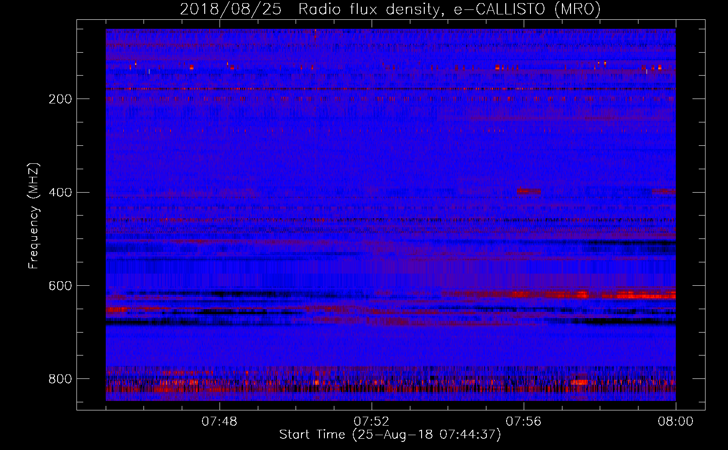This screenshot has height=450, width=728.
Task: Click the 400 frequency tick label
Action: pyautogui.click(x=60, y=193)
